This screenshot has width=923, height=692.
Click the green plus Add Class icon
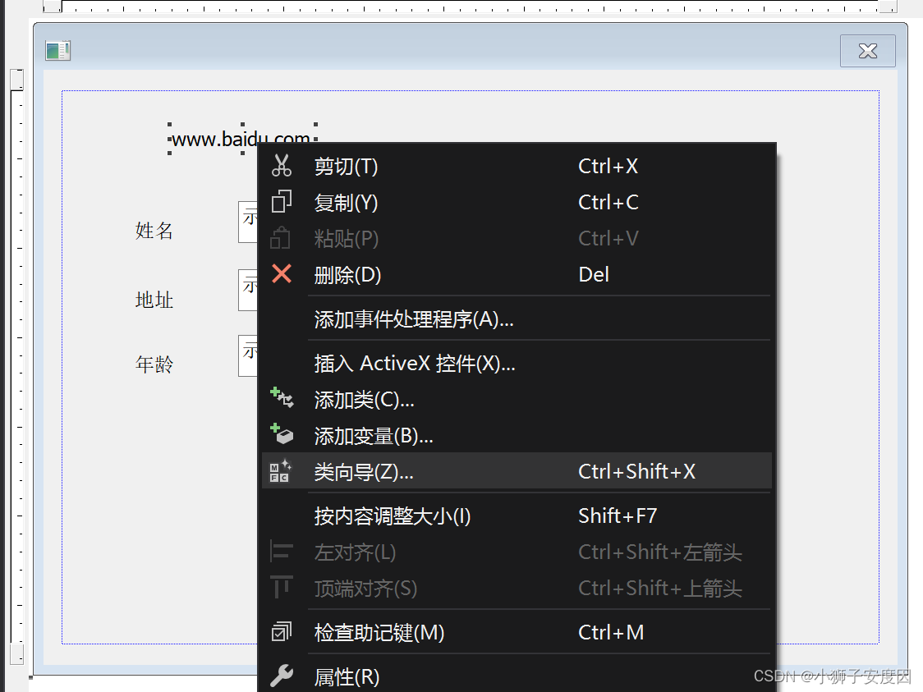[282, 398]
